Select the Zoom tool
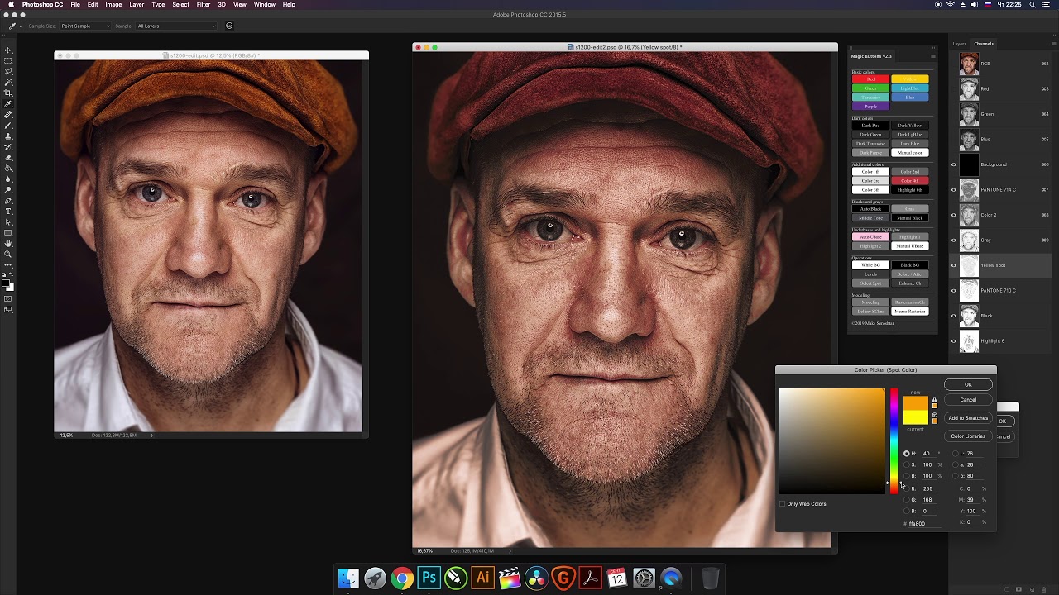 click(x=7, y=254)
